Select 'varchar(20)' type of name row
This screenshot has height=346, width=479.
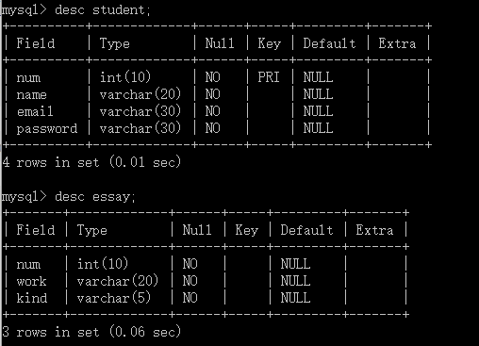140,94
